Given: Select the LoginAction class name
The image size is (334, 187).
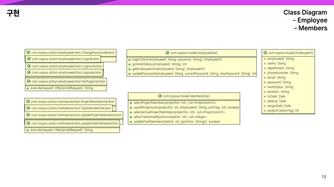Looking at the screenshot, I should pos(66,59).
